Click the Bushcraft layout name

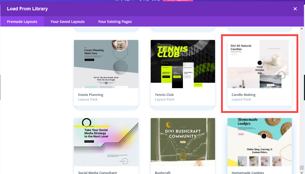tap(163, 172)
